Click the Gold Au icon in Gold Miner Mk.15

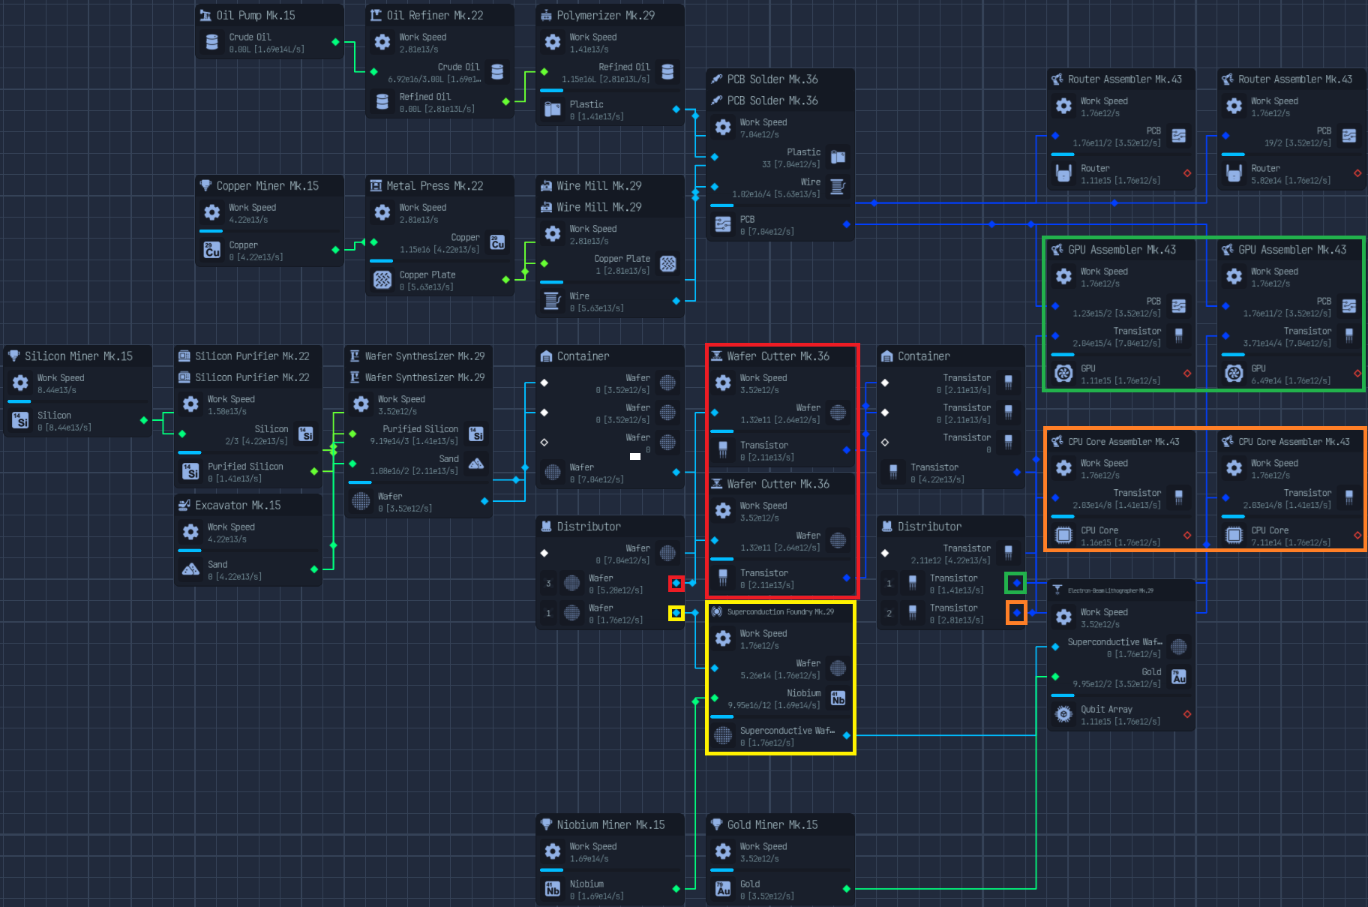tap(723, 889)
